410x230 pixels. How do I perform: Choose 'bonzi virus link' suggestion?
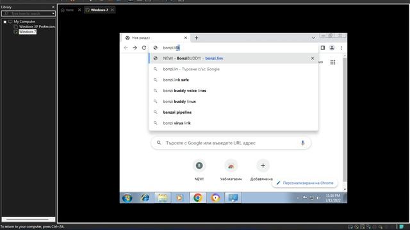(233, 123)
